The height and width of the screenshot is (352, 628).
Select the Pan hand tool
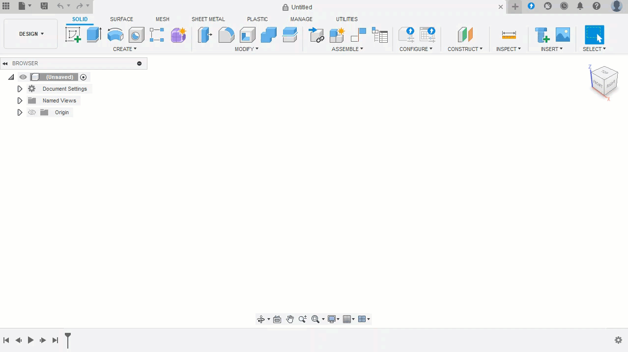click(x=290, y=319)
